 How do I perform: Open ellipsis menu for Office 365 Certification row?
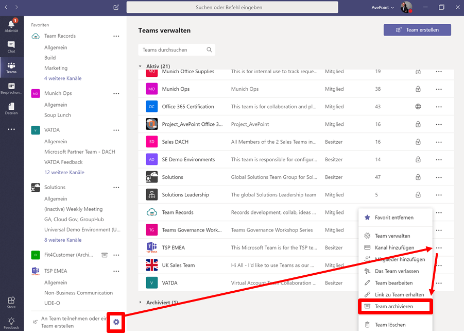click(439, 107)
